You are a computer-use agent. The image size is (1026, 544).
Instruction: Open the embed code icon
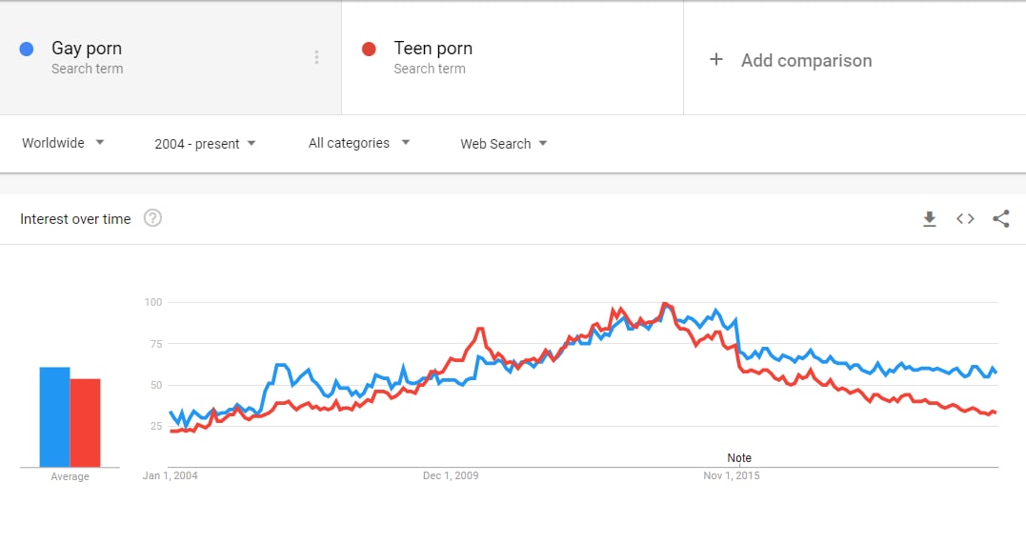click(965, 218)
